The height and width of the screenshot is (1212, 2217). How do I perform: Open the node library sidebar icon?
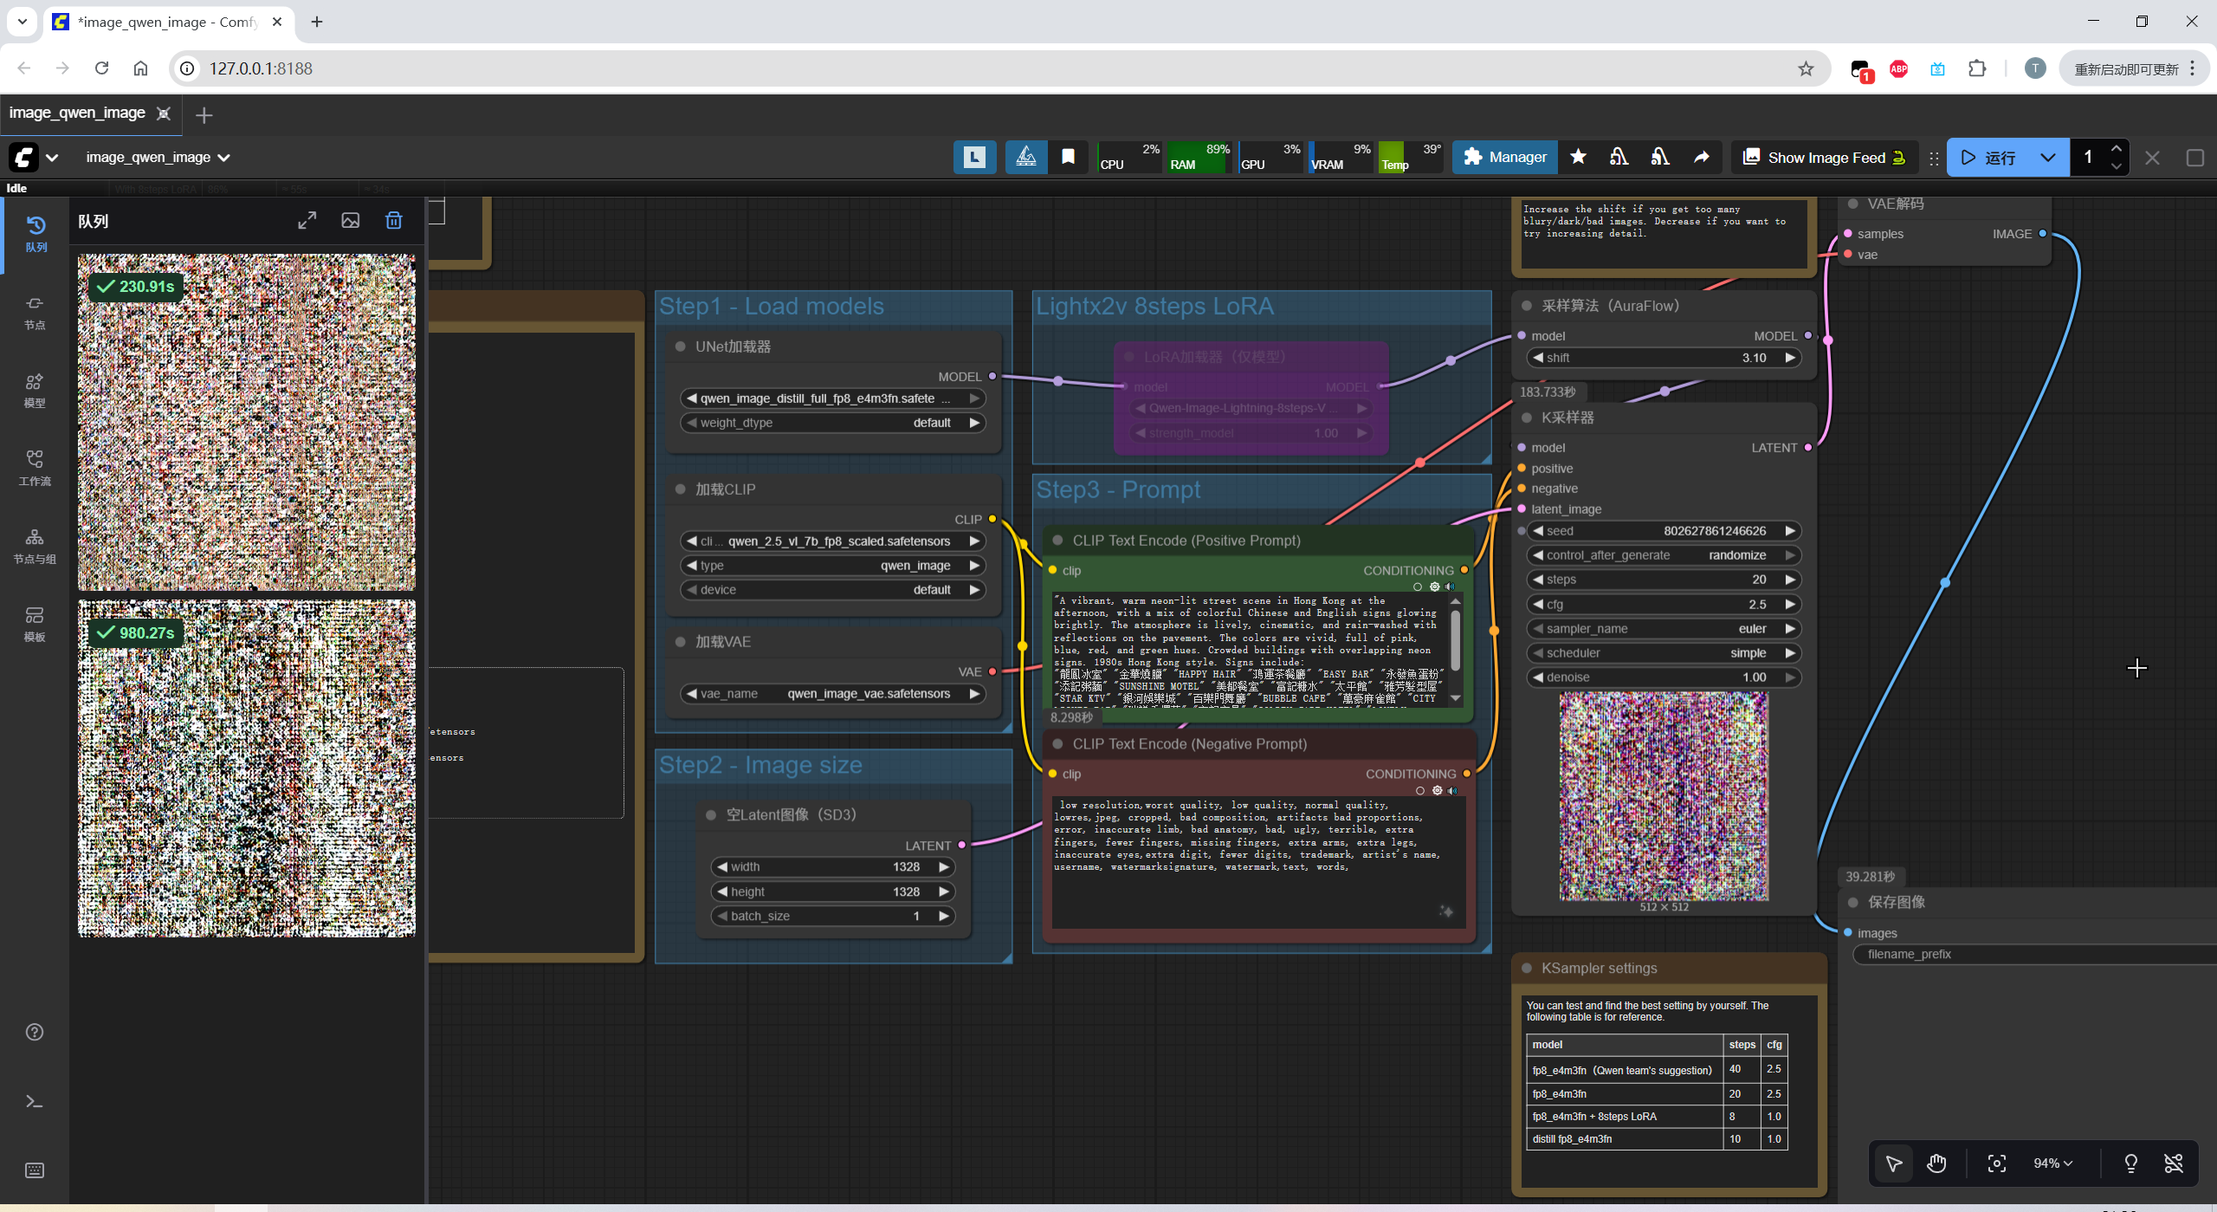pos(35,311)
